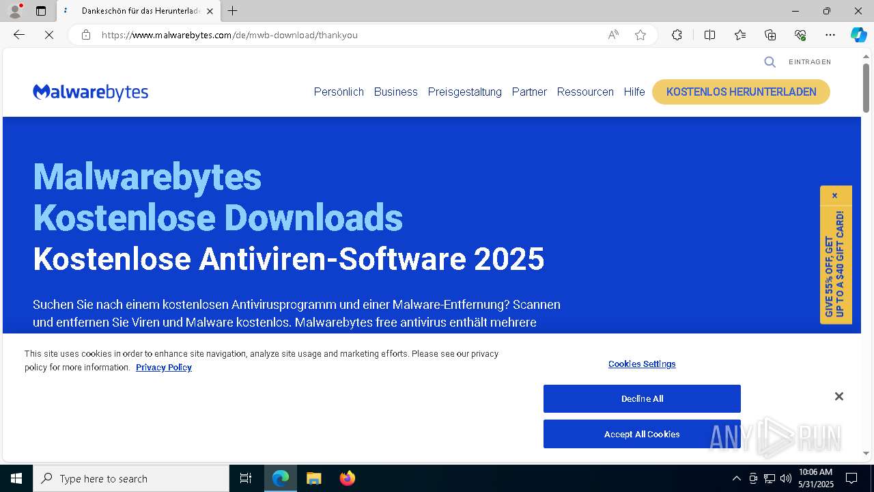This screenshot has height=492, width=874.
Task: Open the taskbar clock and date
Action: (x=816, y=478)
